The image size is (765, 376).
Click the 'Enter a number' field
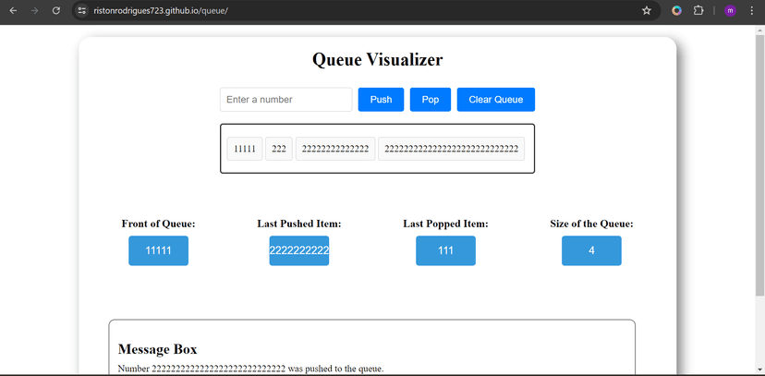click(x=285, y=100)
